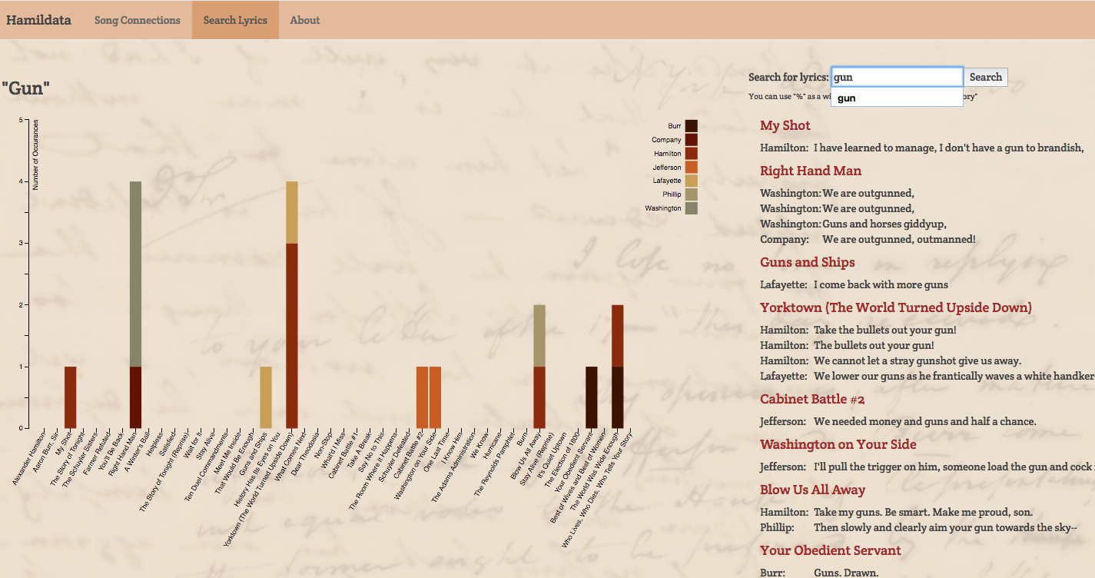This screenshot has height=578, width=1095.
Task: Click the Hamilton legend color swatch
Action: click(692, 154)
